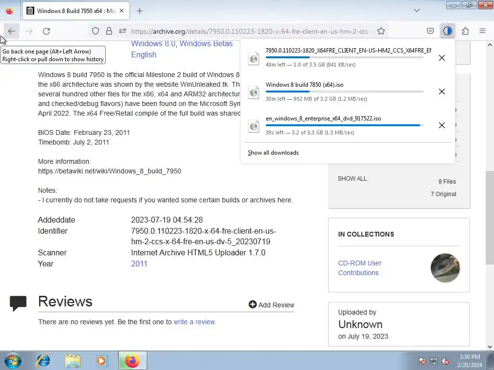Click SHOW ALL files link
The height and width of the screenshot is (370, 494).
(x=352, y=179)
